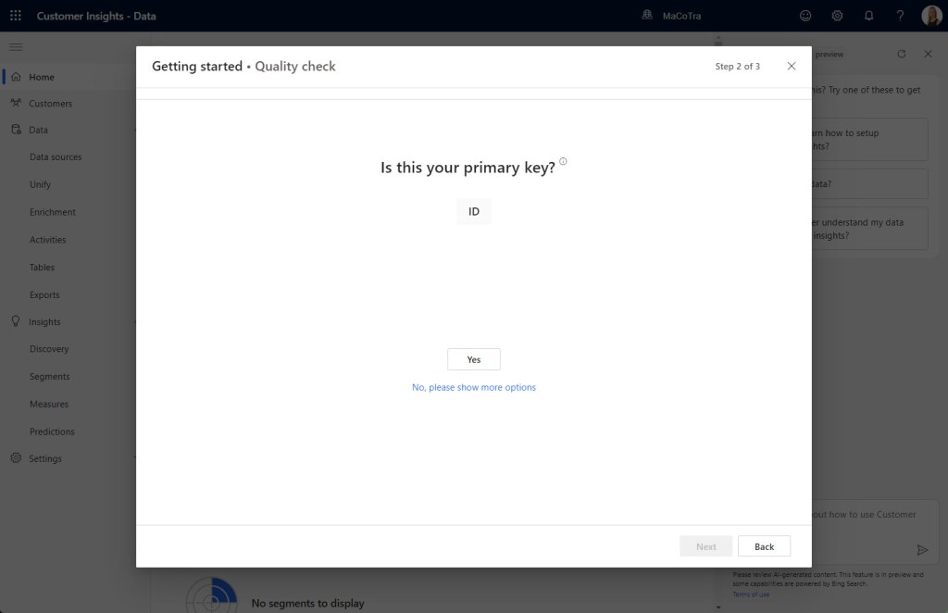Open the notifications bell

[x=868, y=16]
